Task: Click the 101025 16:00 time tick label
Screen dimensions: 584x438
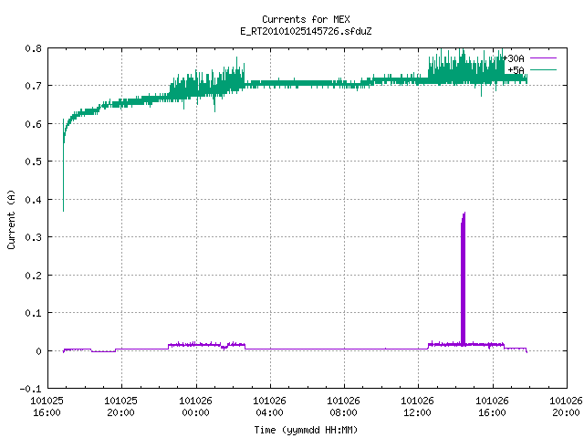Action: (47, 407)
